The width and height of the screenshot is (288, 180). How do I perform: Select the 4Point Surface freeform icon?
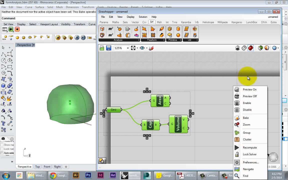point(144,29)
